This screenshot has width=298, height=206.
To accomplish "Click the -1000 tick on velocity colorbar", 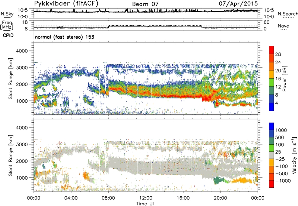I will tap(283, 181).
